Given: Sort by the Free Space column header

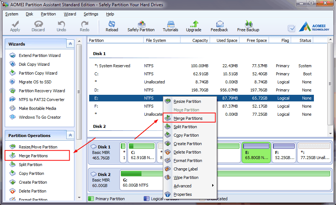Looking at the screenshot, I should (254, 40).
